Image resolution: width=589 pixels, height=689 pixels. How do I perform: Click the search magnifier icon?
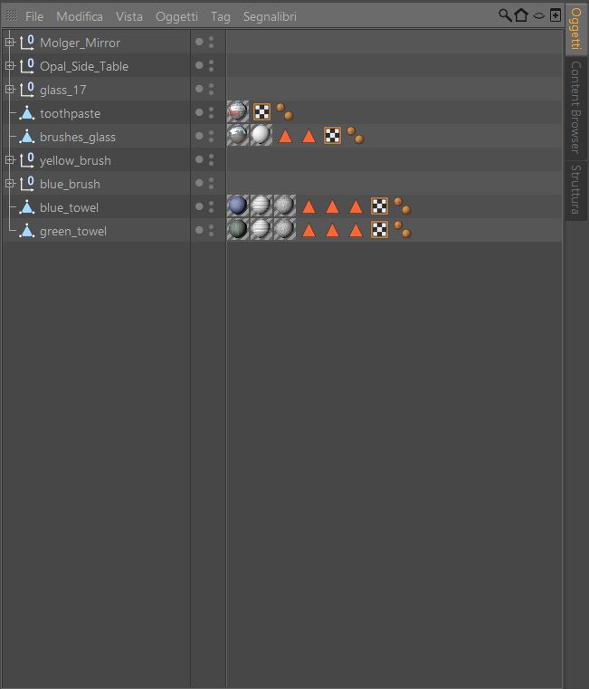505,15
